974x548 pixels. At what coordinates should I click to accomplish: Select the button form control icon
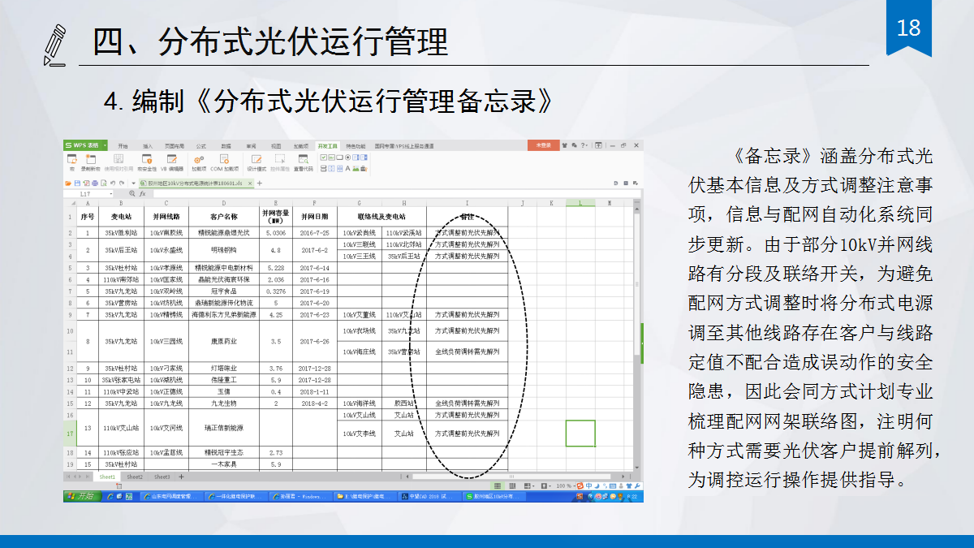click(339, 157)
